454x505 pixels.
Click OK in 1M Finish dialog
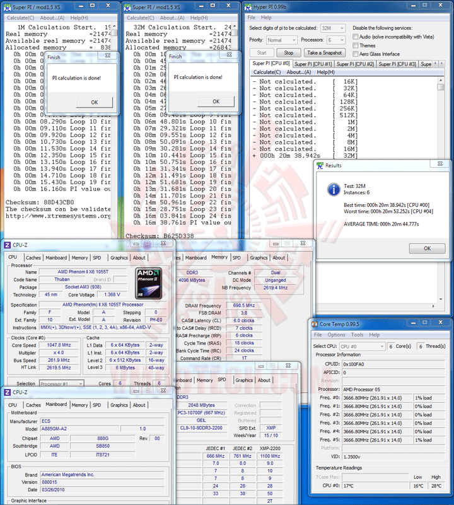[95, 102]
